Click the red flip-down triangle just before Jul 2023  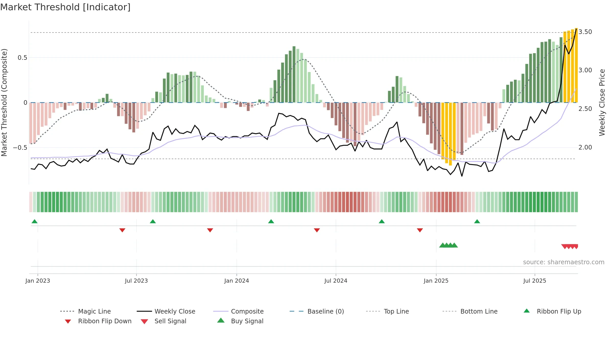[x=122, y=230]
